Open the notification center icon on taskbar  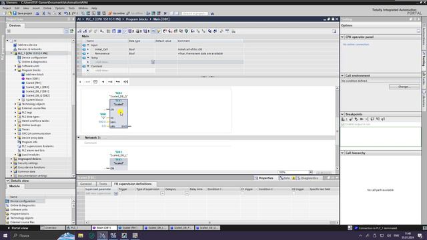pos(420,235)
